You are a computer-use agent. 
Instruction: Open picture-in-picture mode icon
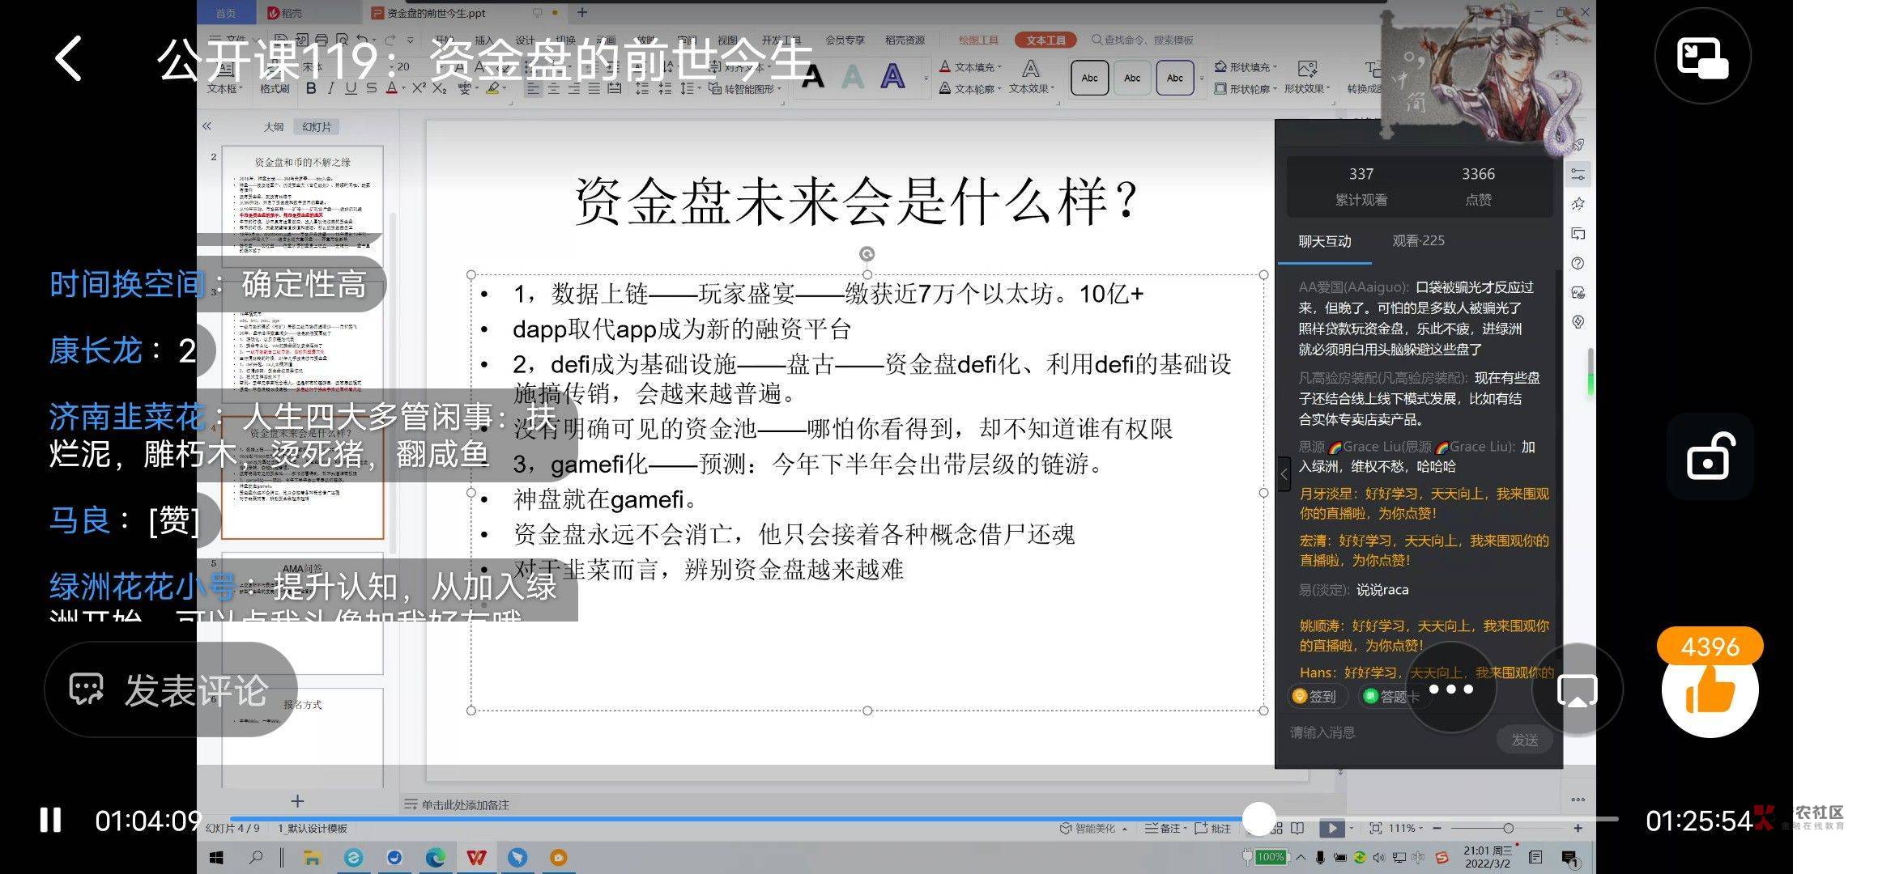click(x=1702, y=57)
